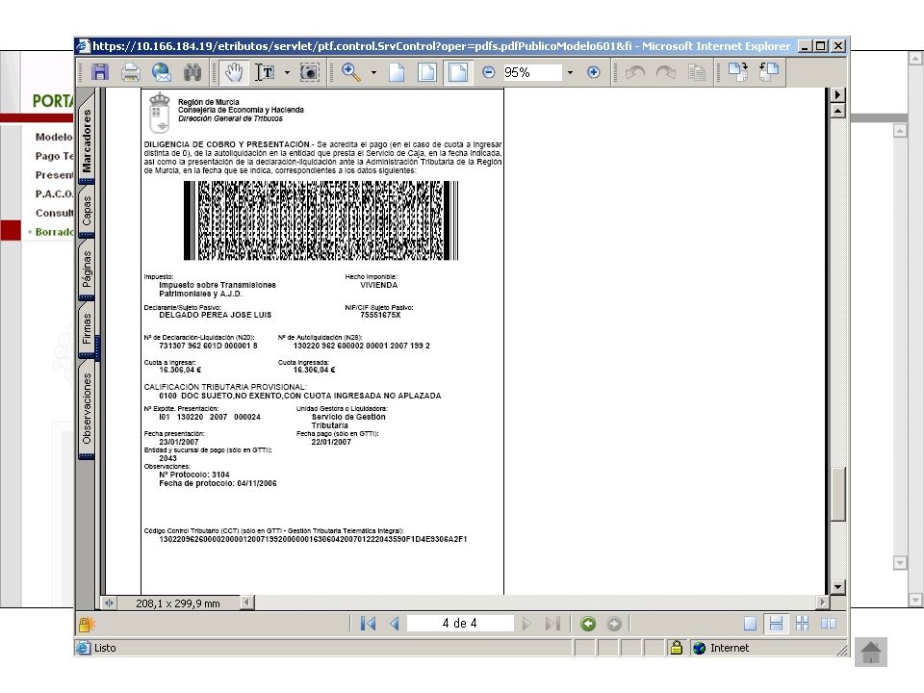Click the PDF vertical scrollbar up arrow
The width and height of the screenshot is (924, 693).
click(837, 110)
